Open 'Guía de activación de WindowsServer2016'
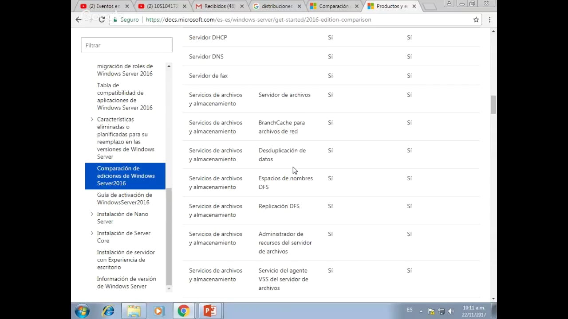This screenshot has height=319, width=568. (x=125, y=198)
